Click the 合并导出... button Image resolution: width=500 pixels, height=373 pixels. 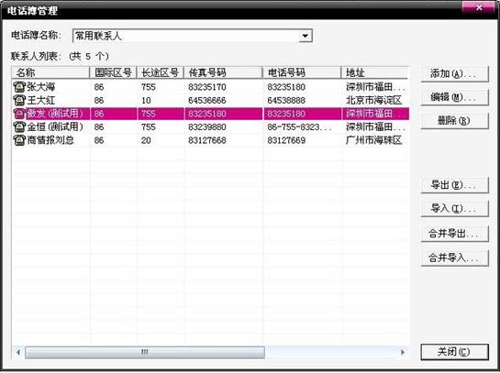click(454, 234)
